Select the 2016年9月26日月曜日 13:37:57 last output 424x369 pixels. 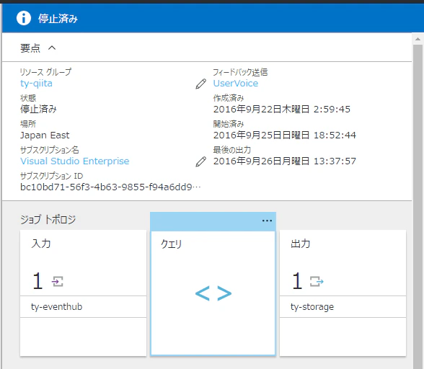(x=284, y=161)
